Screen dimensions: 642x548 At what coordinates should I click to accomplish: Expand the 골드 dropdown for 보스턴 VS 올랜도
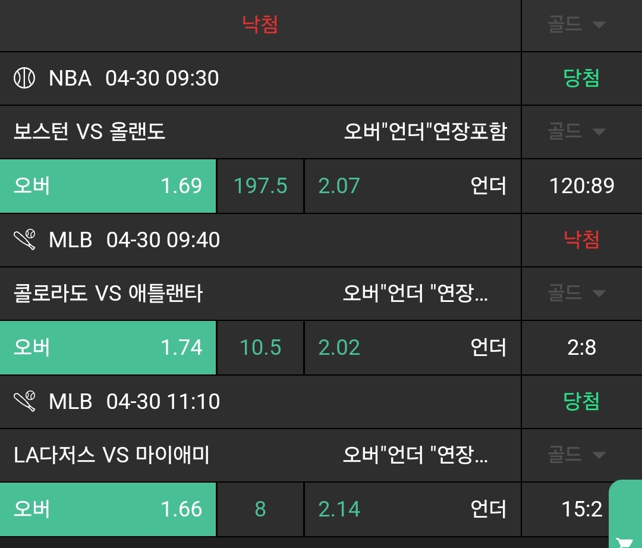576,131
